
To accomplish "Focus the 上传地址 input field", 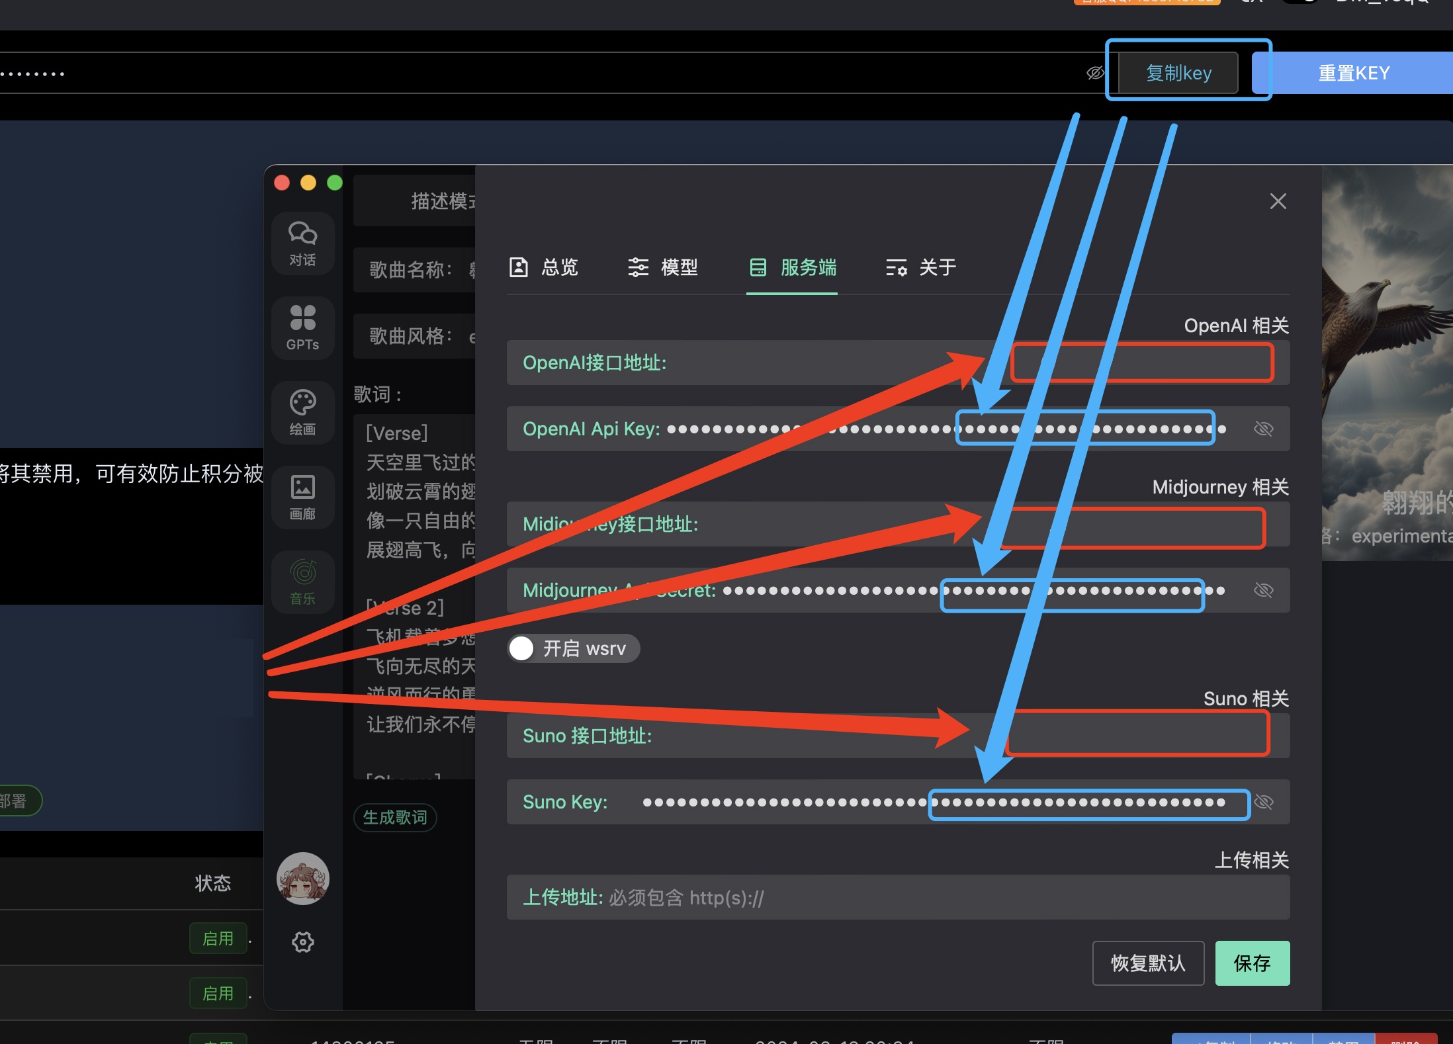I will tap(898, 897).
